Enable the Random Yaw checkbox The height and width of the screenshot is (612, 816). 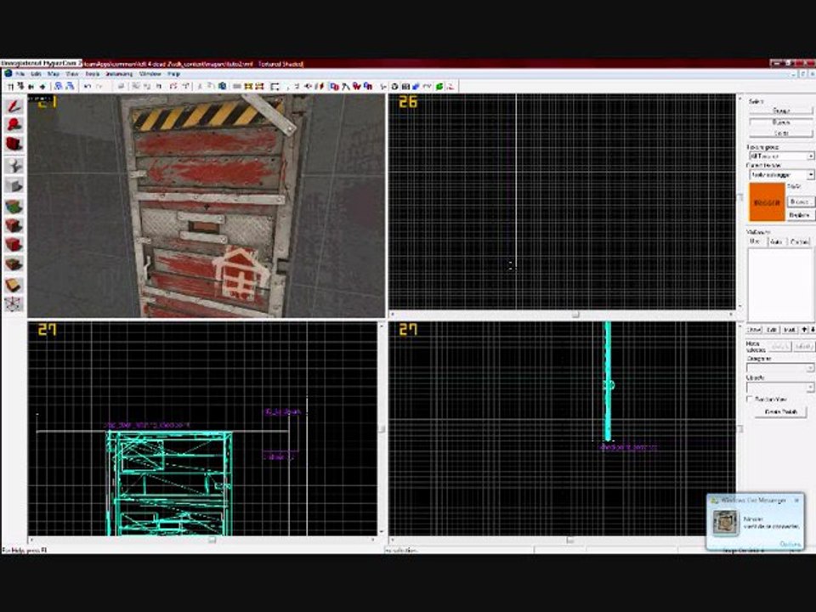[x=750, y=399]
